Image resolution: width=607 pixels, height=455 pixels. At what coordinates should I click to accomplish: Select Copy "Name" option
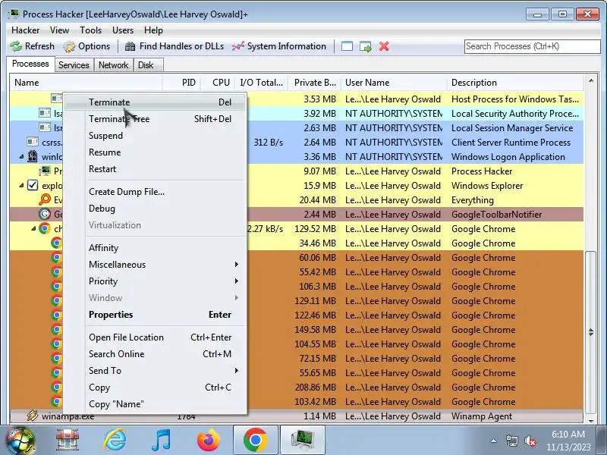[155, 403]
